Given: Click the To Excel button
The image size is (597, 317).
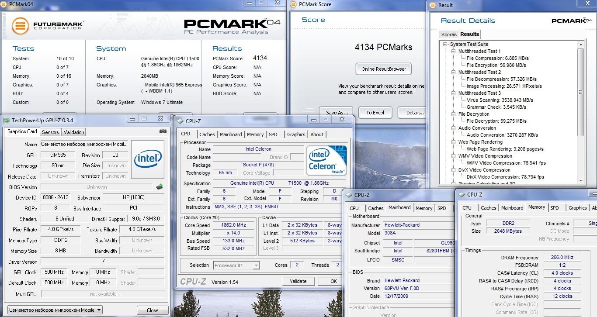Looking at the screenshot, I should click(375, 112).
